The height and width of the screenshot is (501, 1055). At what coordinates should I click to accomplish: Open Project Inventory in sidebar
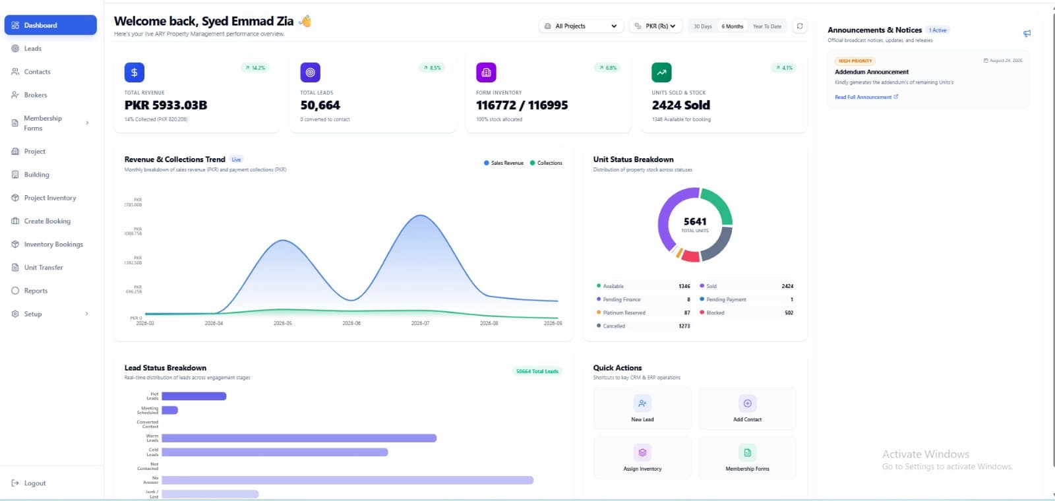click(50, 198)
